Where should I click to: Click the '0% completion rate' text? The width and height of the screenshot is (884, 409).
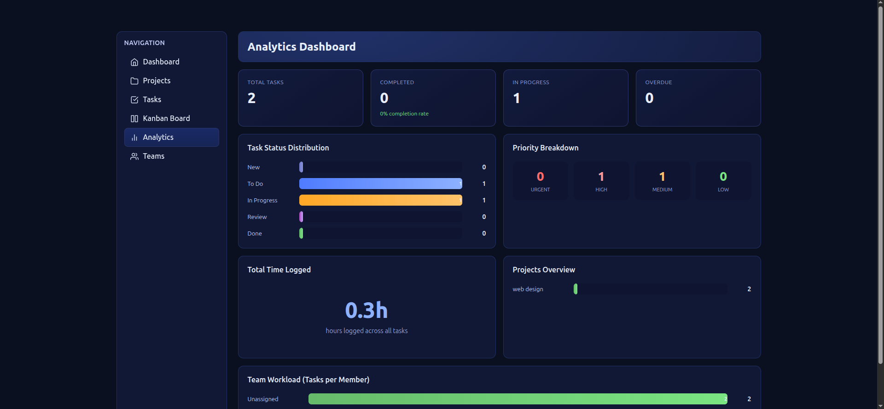pos(404,114)
